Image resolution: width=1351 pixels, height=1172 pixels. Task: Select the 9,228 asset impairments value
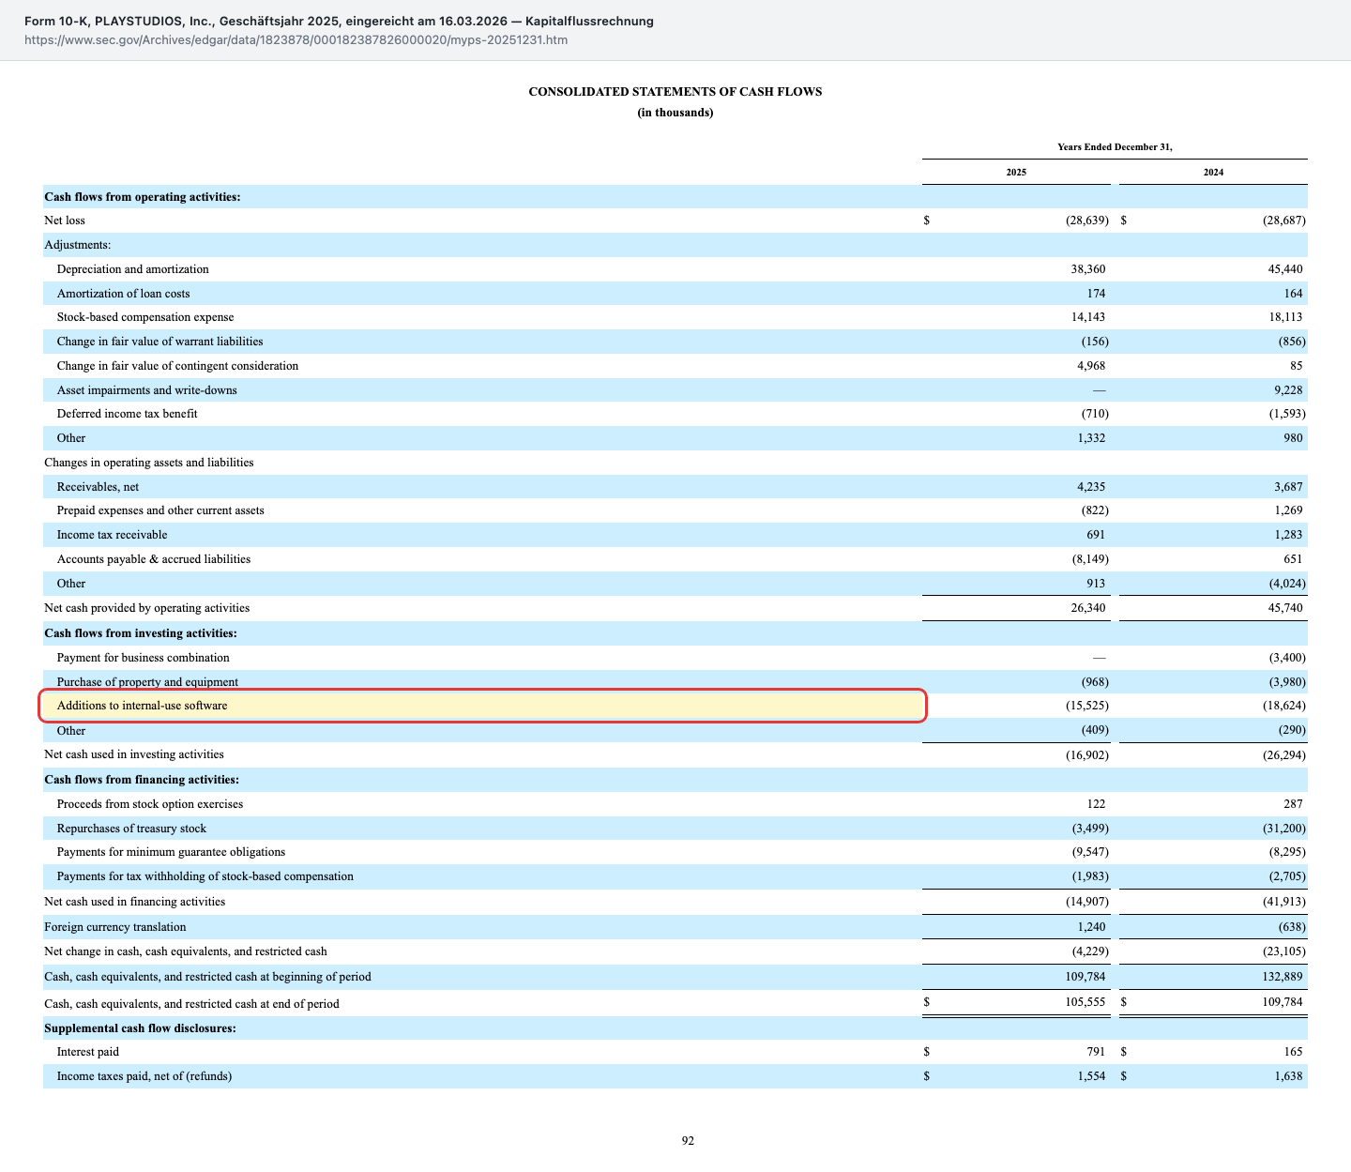[x=1288, y=390]
